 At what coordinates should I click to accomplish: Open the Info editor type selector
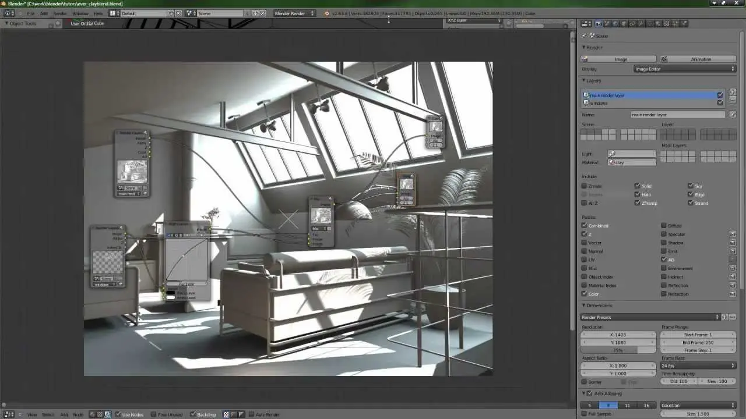tap(9, 13)
